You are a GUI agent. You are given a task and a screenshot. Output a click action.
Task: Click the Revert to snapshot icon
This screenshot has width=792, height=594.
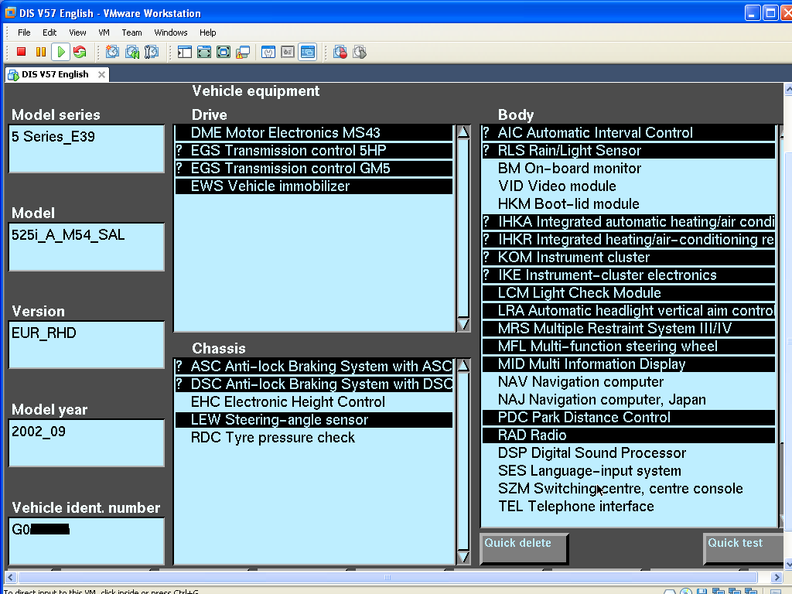tap(131, 52)
